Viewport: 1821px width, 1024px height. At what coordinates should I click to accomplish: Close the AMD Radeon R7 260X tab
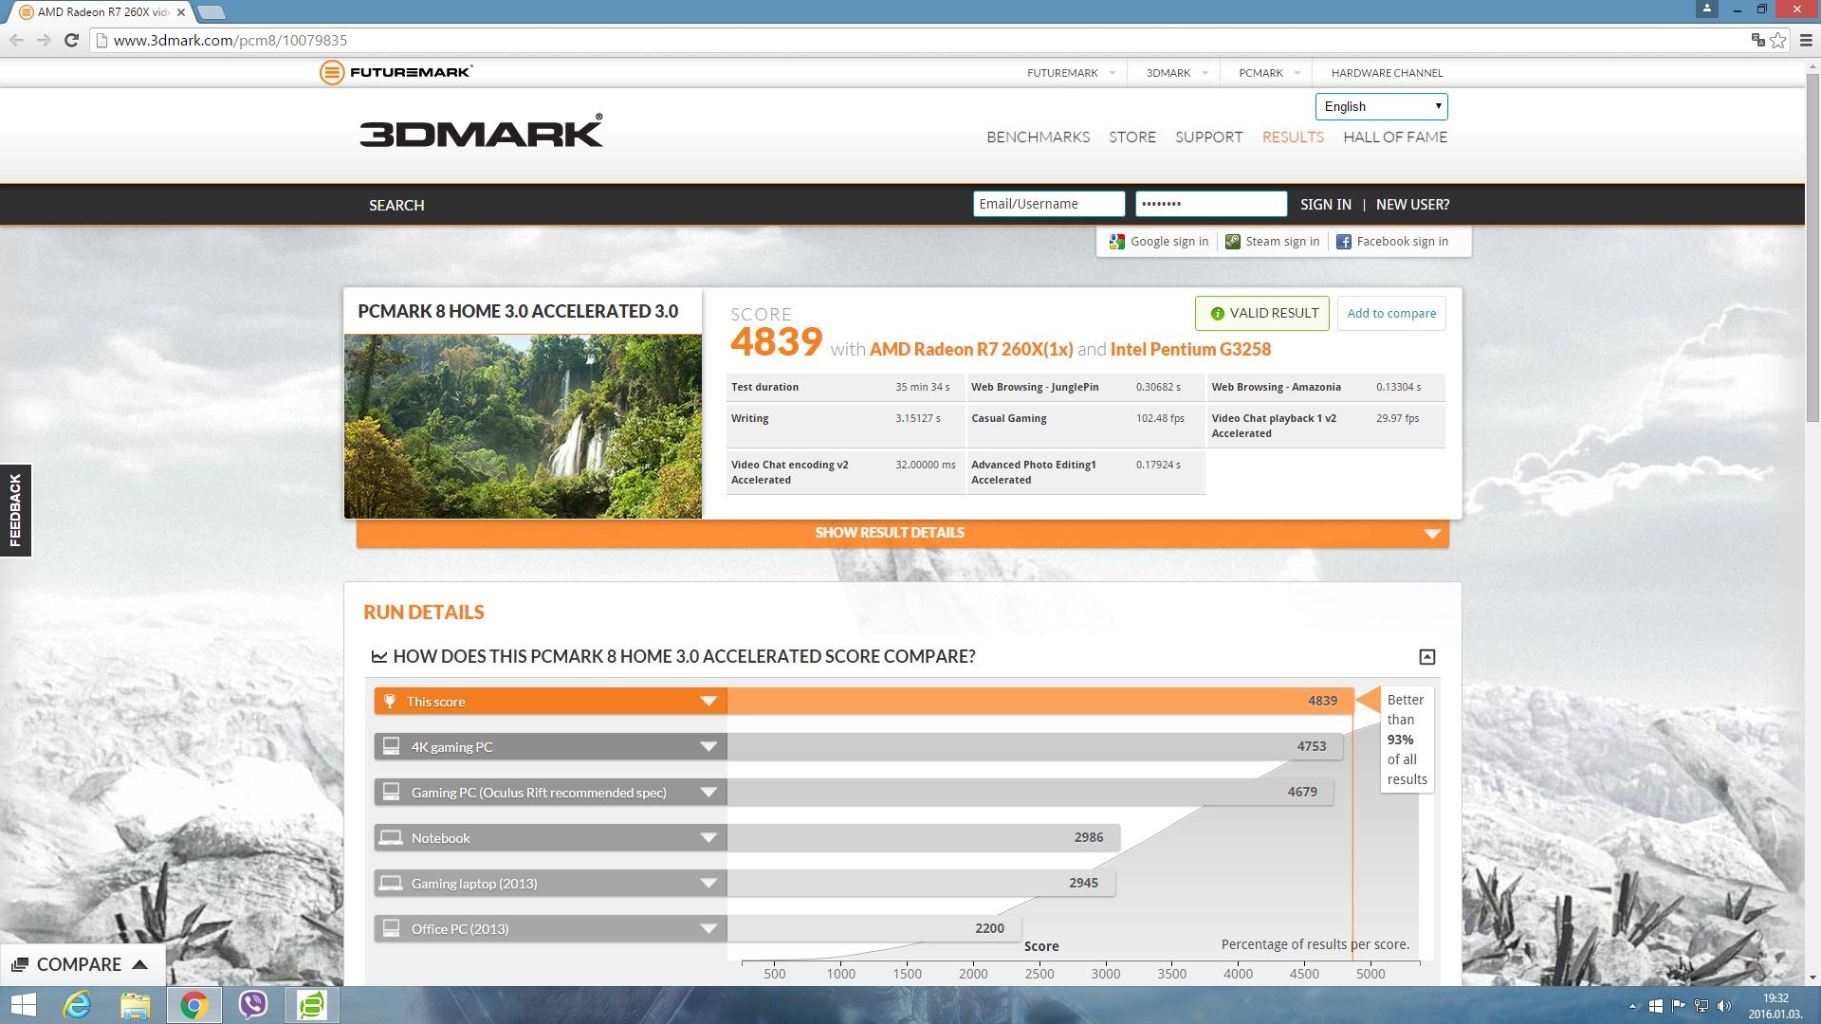(181, 12)
